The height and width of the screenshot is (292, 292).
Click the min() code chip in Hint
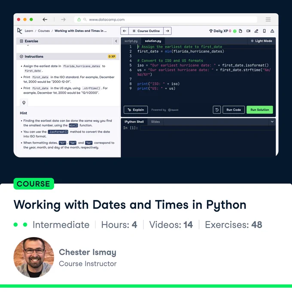(73, 125)
